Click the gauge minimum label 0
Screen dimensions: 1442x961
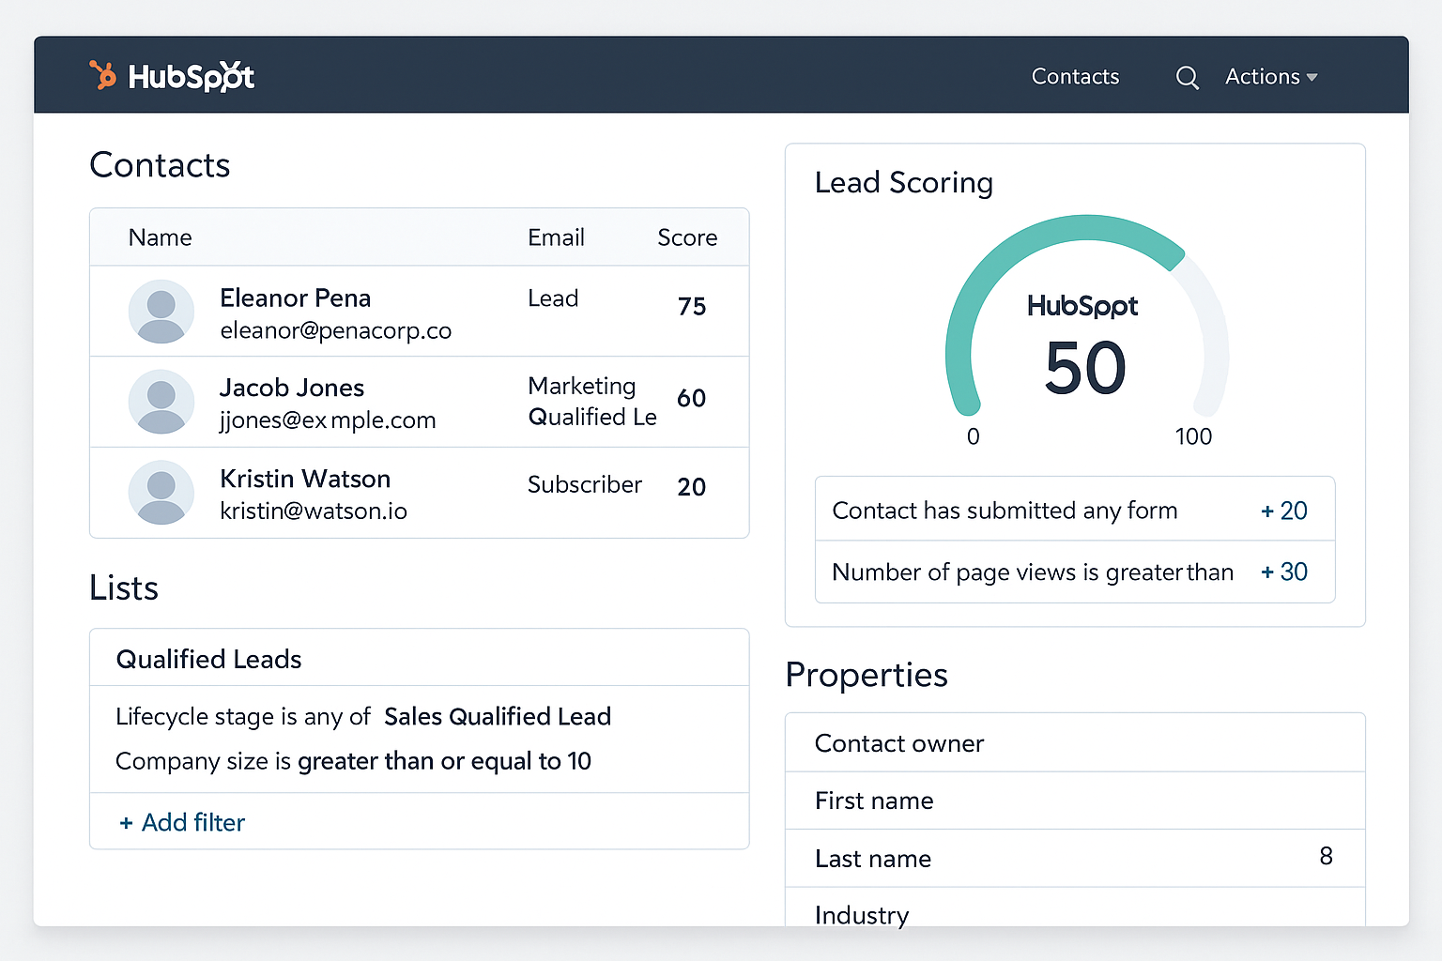[x=974, y=436]
